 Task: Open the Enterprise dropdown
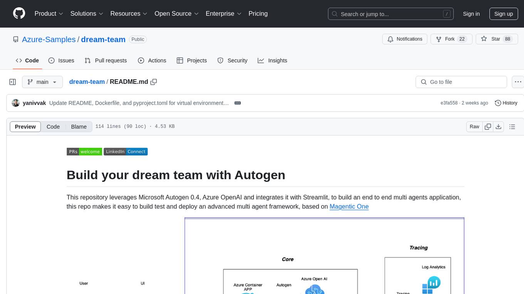[x=223, y=13]
